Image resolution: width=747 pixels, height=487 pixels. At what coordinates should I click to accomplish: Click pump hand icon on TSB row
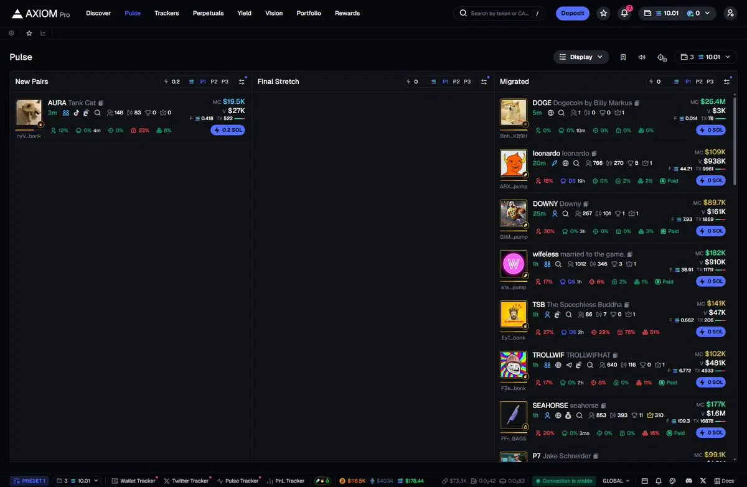(558, 315)
